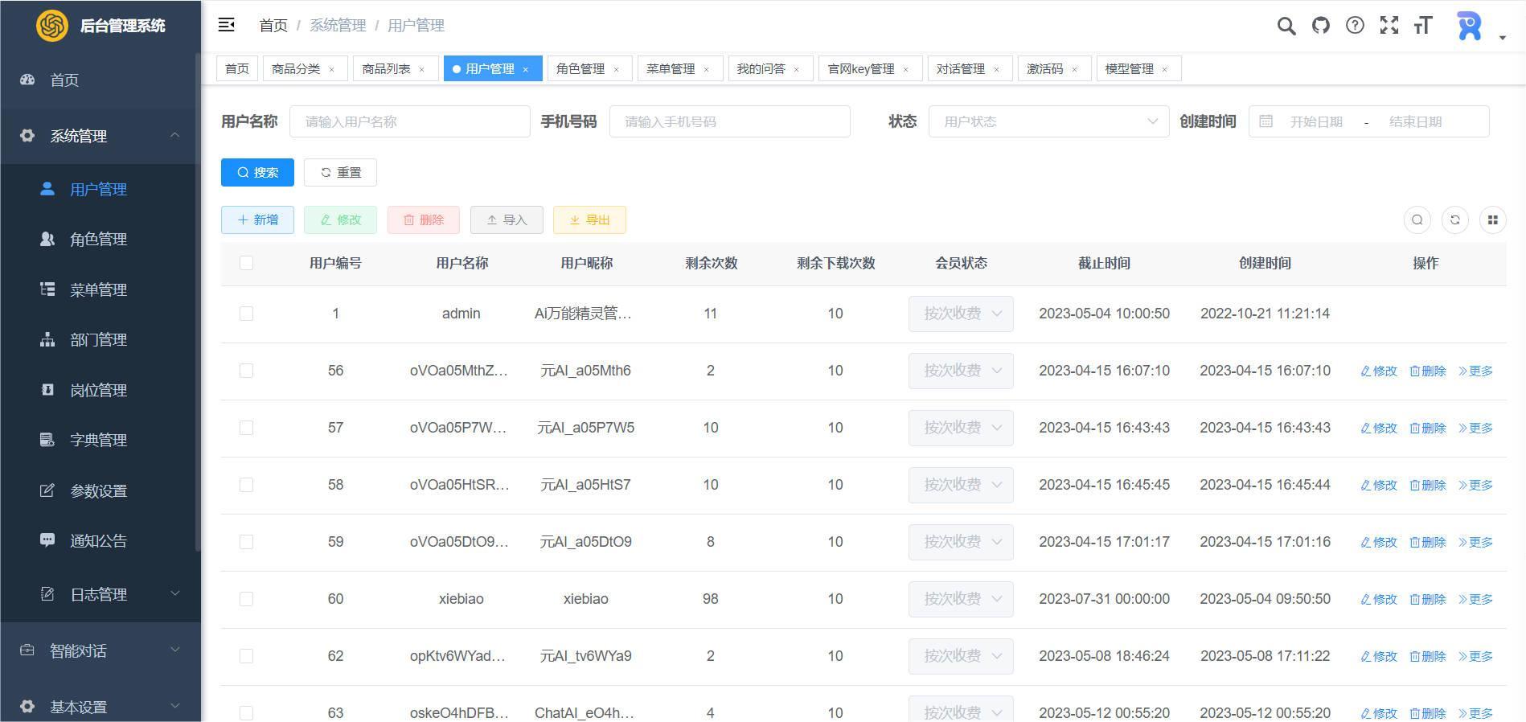Open the search magnifier in top header
The image size is (1526, 722).
coord(1286,26)
